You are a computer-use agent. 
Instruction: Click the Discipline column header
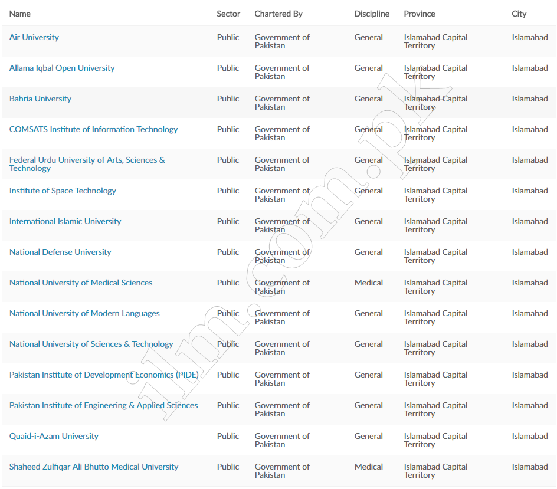pyautogui.click(x=372, y=14)
